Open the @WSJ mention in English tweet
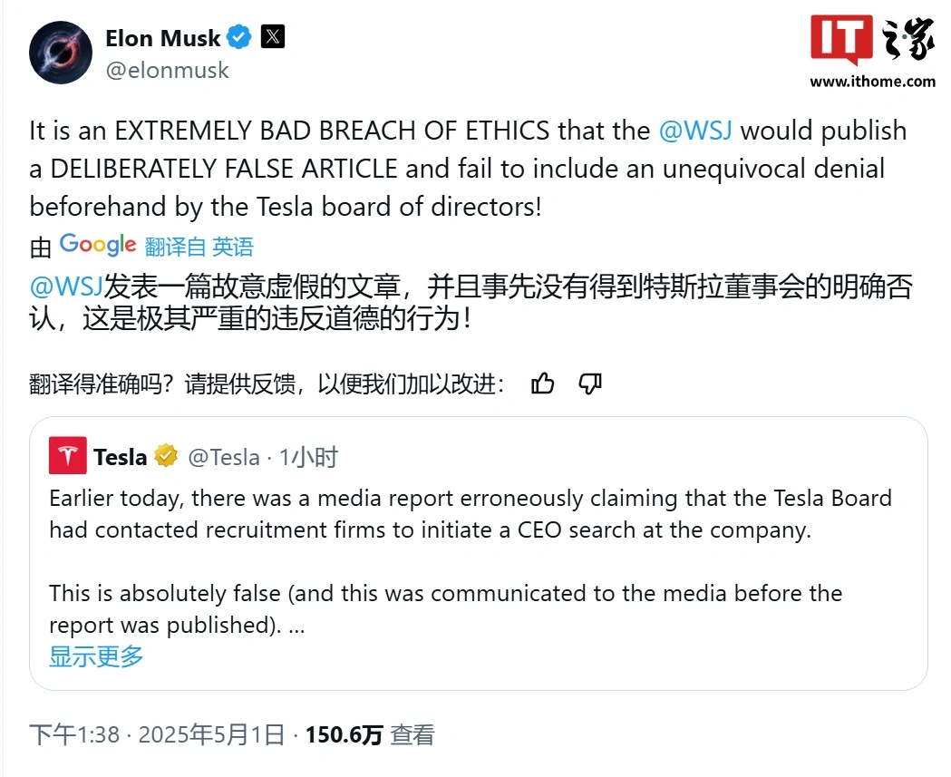This screenshot has height=777, width=951. 695,131
